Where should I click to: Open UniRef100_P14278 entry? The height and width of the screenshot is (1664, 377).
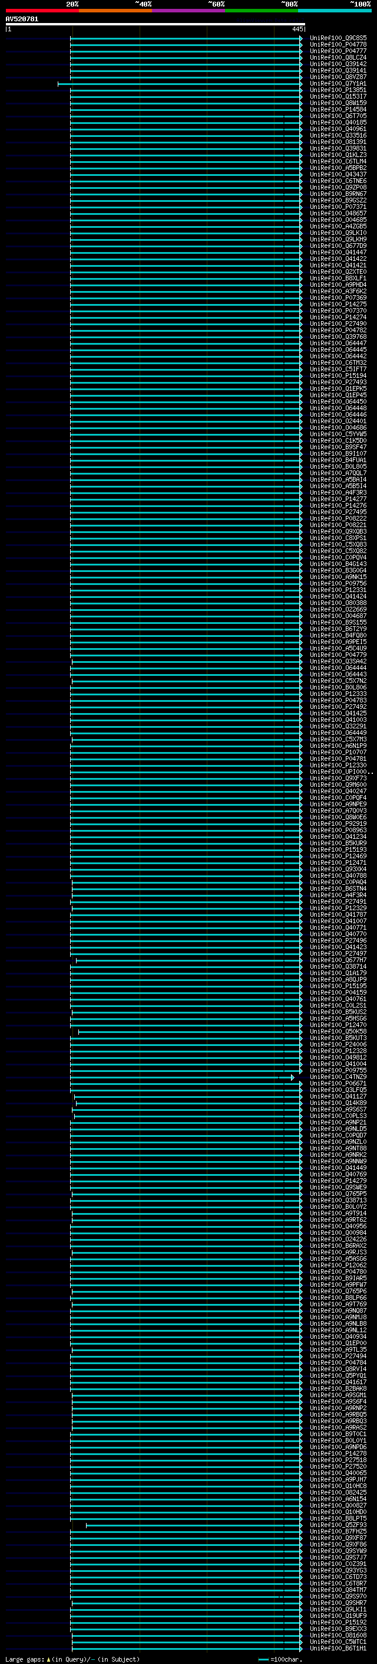click(338, 1453)
